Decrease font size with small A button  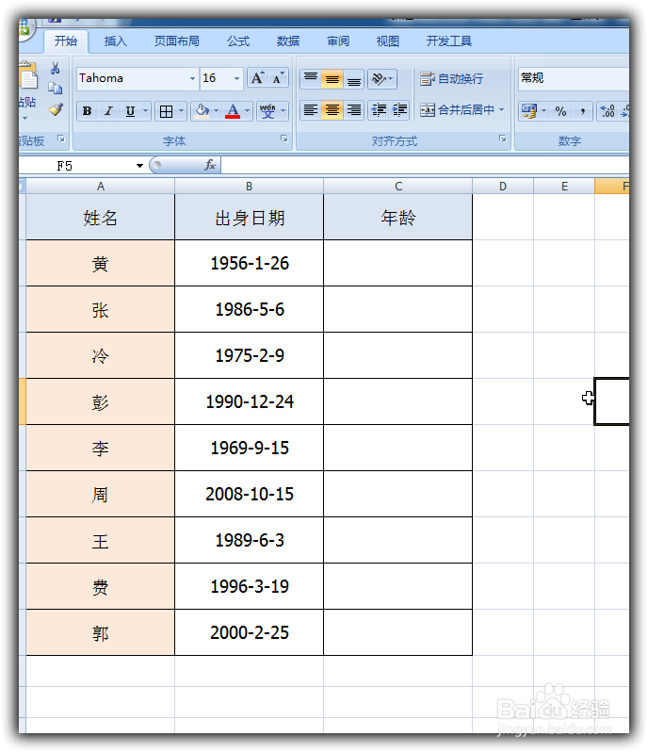[x=278, y=77]
